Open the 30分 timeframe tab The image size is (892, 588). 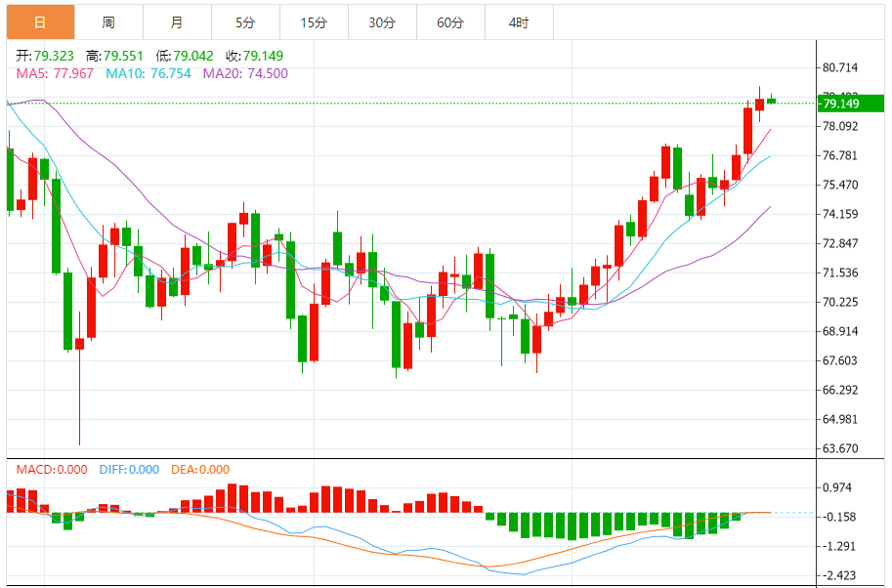(x=382, y=22)
